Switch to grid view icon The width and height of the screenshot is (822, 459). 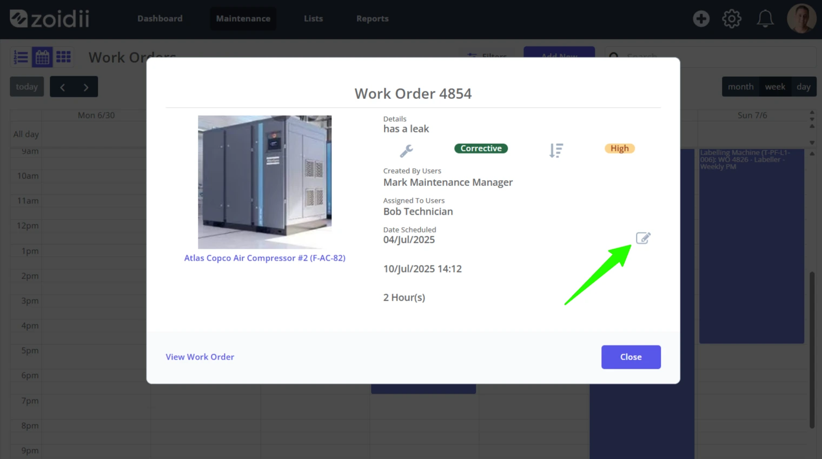pos(63,57)
